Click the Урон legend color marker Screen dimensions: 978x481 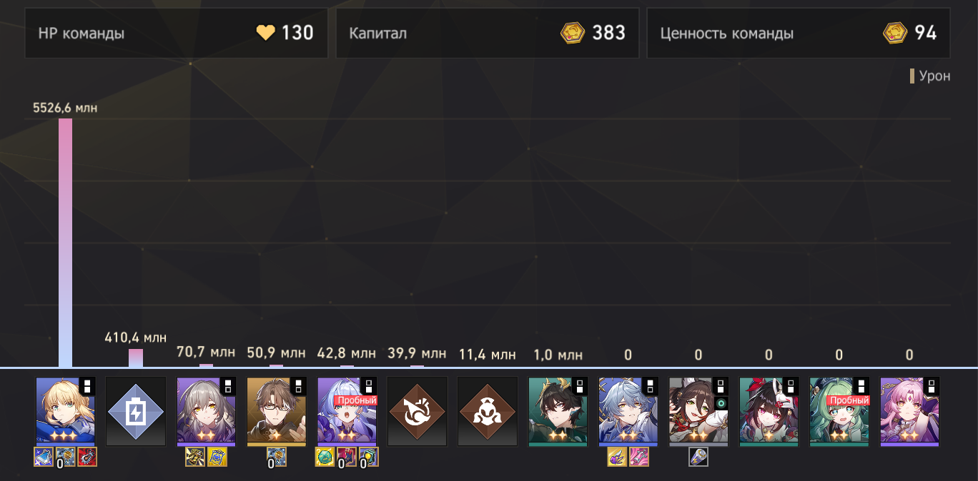pos(912,76)
